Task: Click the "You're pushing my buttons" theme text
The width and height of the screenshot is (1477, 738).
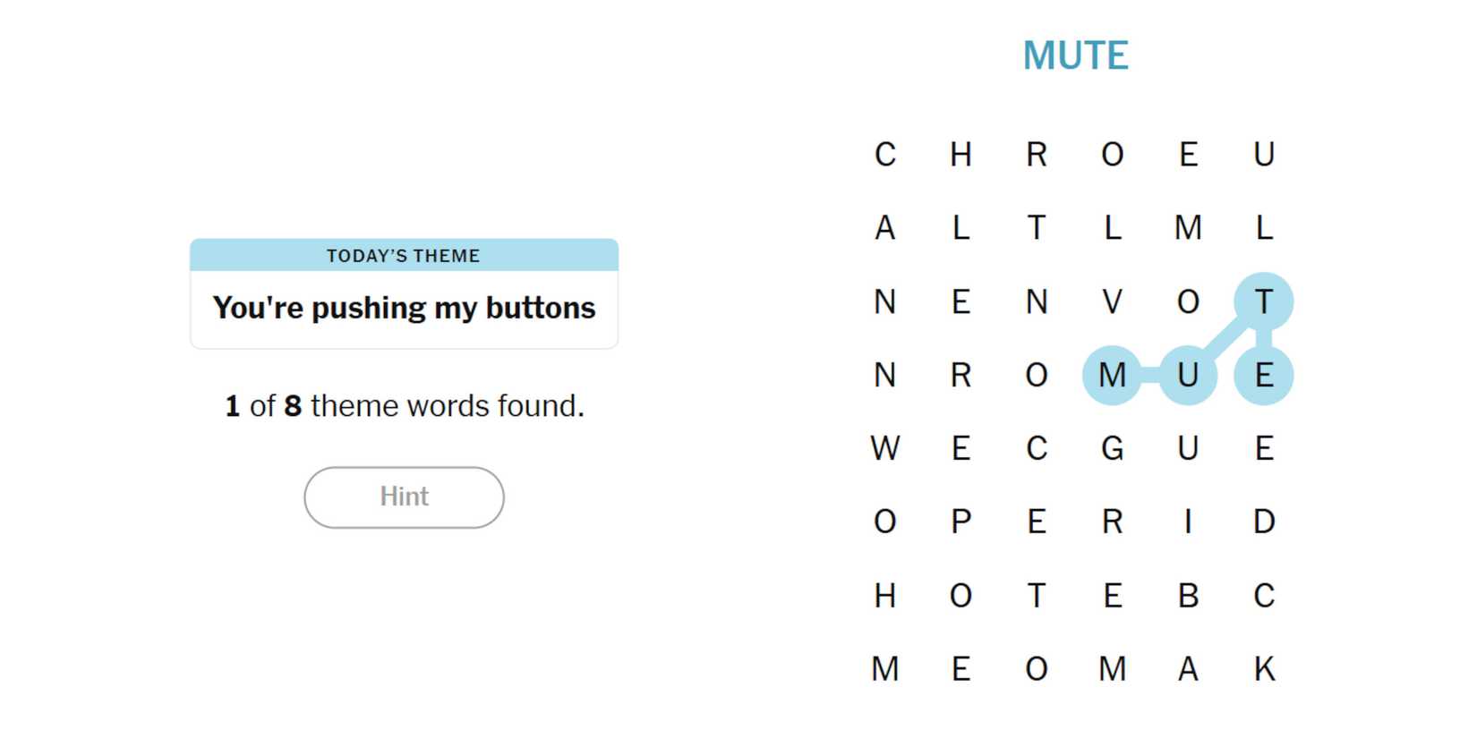Action: [404, 308]
